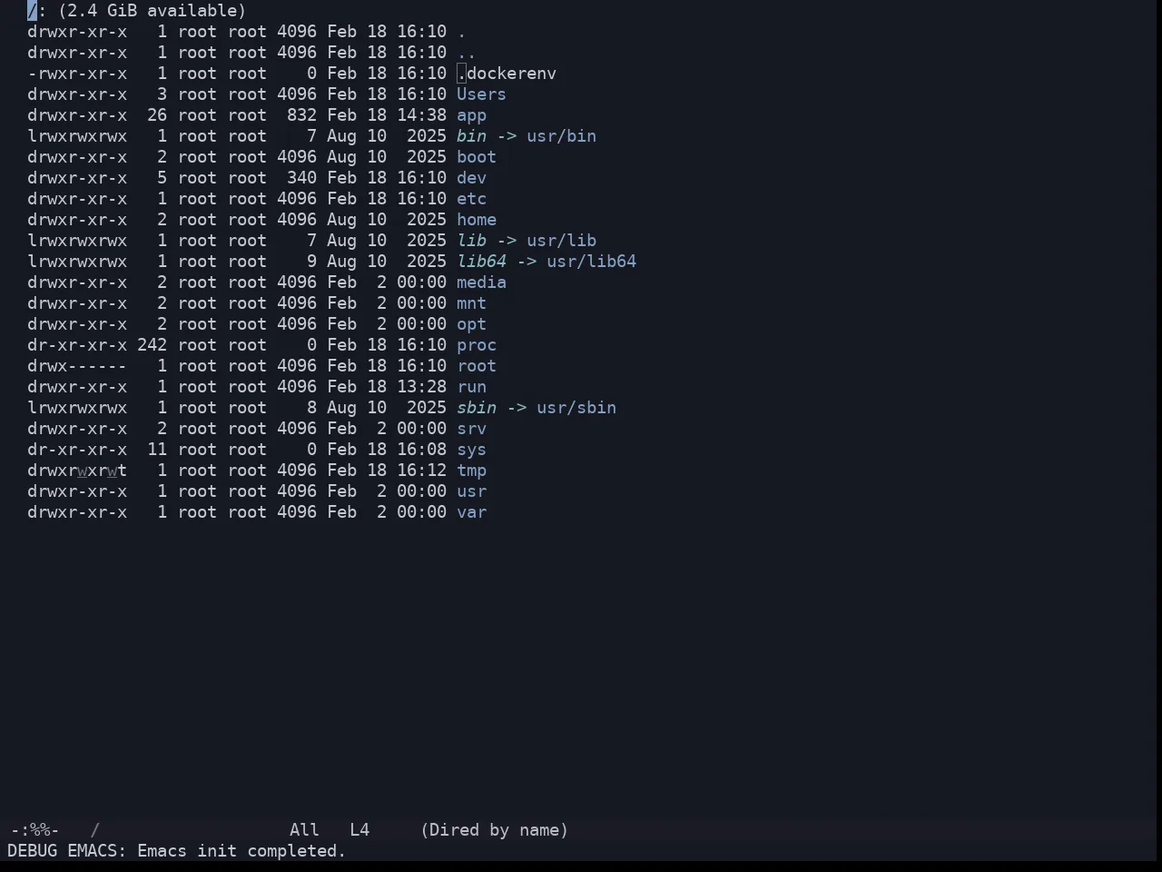Click permissions 'drwxrwxrwt' of tmp
Viewport: 1162px width, 872px height.
point(77,471)
